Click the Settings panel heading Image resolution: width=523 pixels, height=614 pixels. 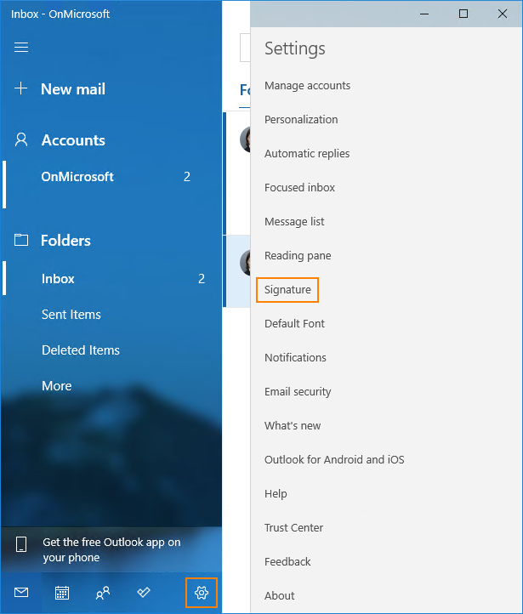[x=295, y=48]
